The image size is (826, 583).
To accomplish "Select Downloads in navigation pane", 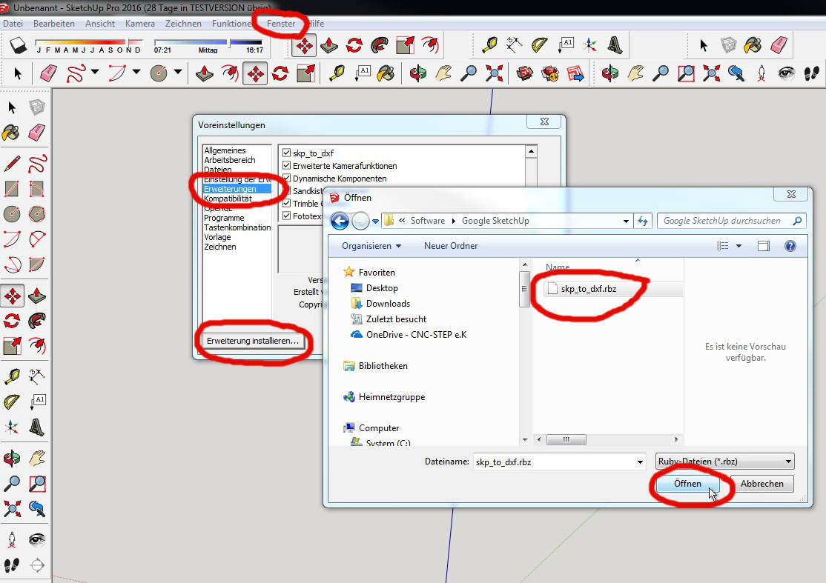I will click(388, 304).
